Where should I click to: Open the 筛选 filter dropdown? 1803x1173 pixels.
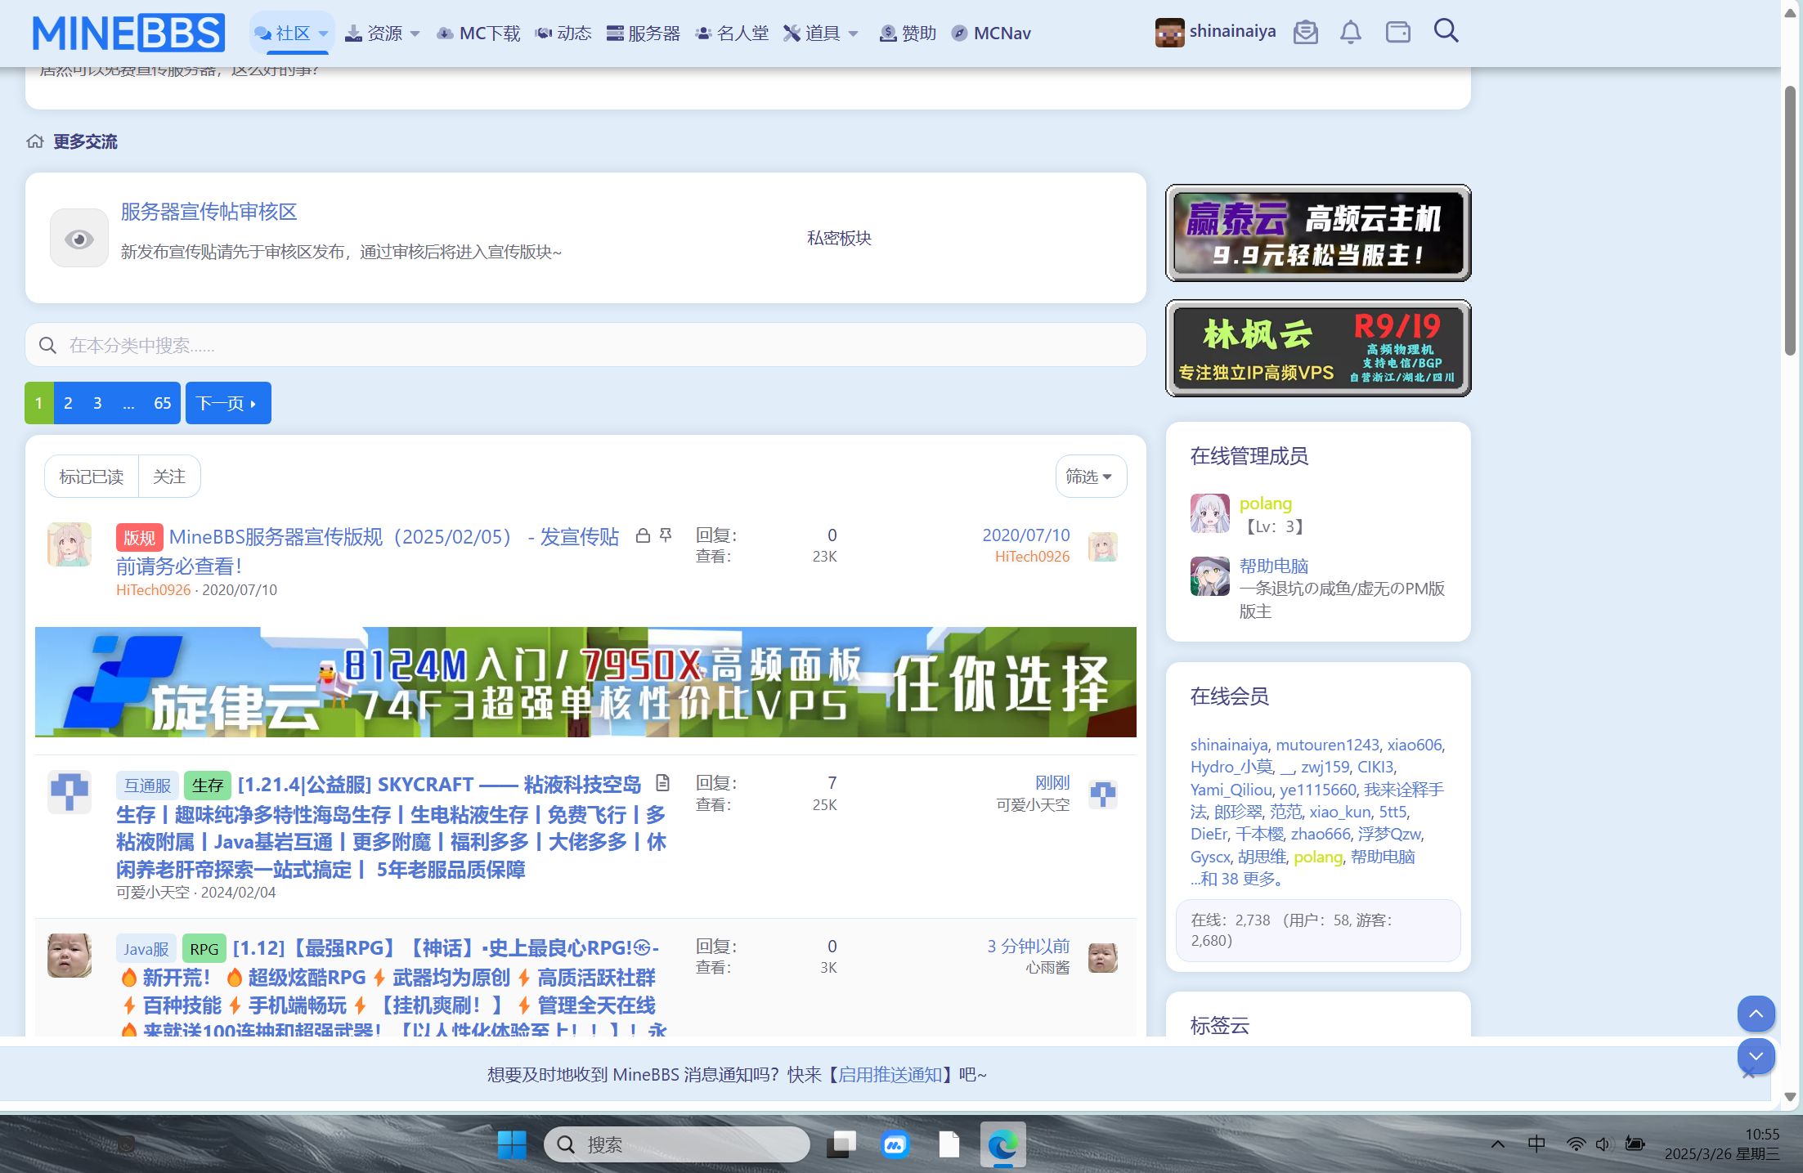point(1091,477)
